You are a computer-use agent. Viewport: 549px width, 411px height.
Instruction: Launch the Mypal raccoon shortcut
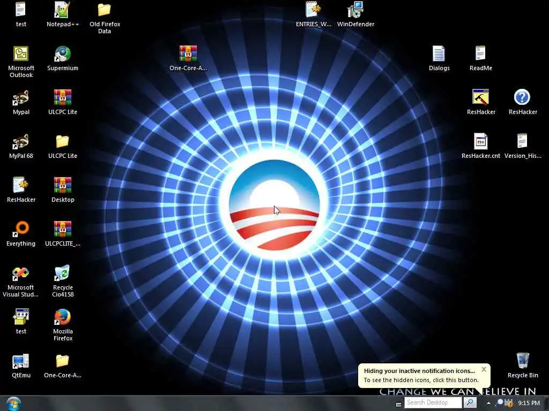21,102
